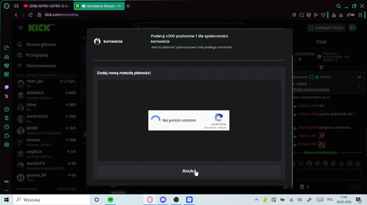
Task: Open Spotify from the taskbar
Action: [x=110, y=200]
